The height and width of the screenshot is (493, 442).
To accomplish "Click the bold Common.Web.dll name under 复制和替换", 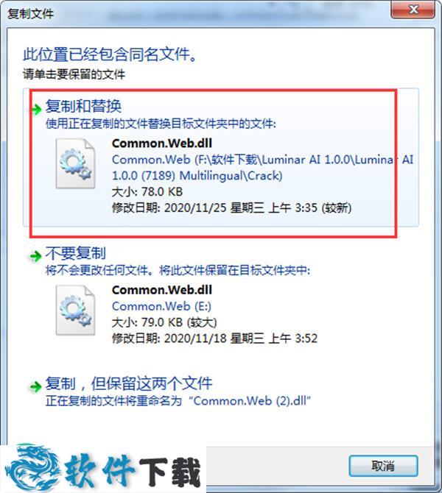I will point(162,143).
